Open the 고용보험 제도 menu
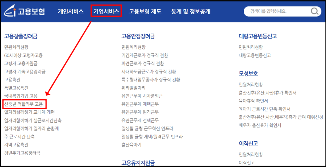326x167 pixels. tap(145, 12)
